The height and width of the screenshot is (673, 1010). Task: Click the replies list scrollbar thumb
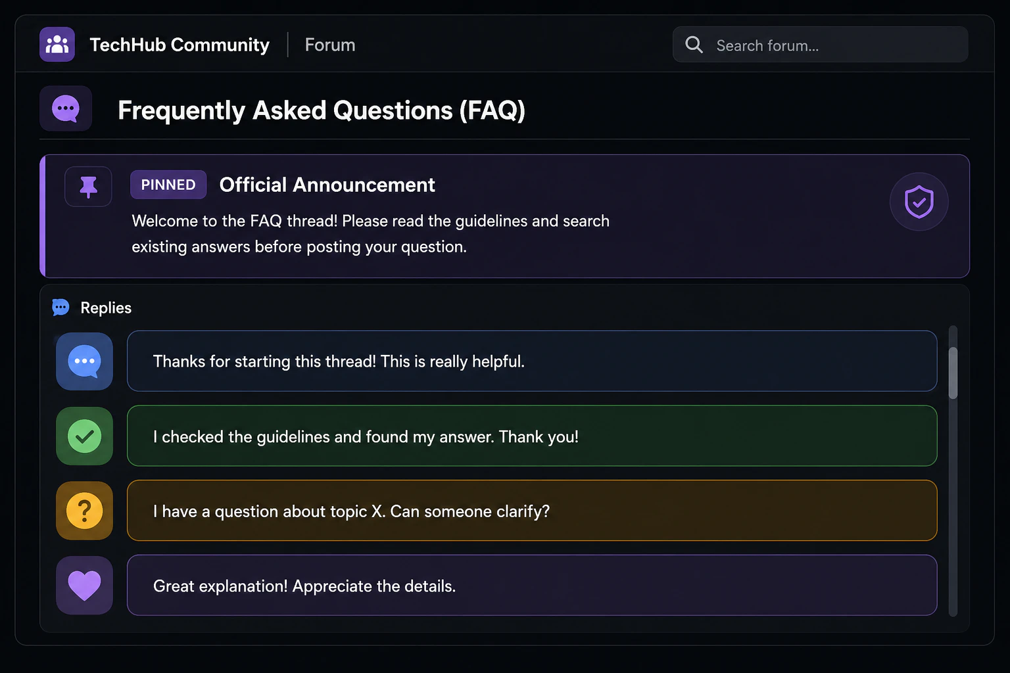click(953, 373)
